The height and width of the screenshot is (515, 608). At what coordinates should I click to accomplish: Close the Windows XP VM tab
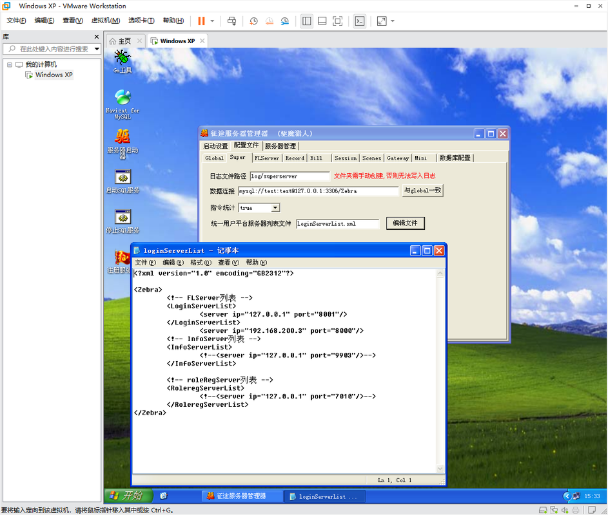[202, 41]
